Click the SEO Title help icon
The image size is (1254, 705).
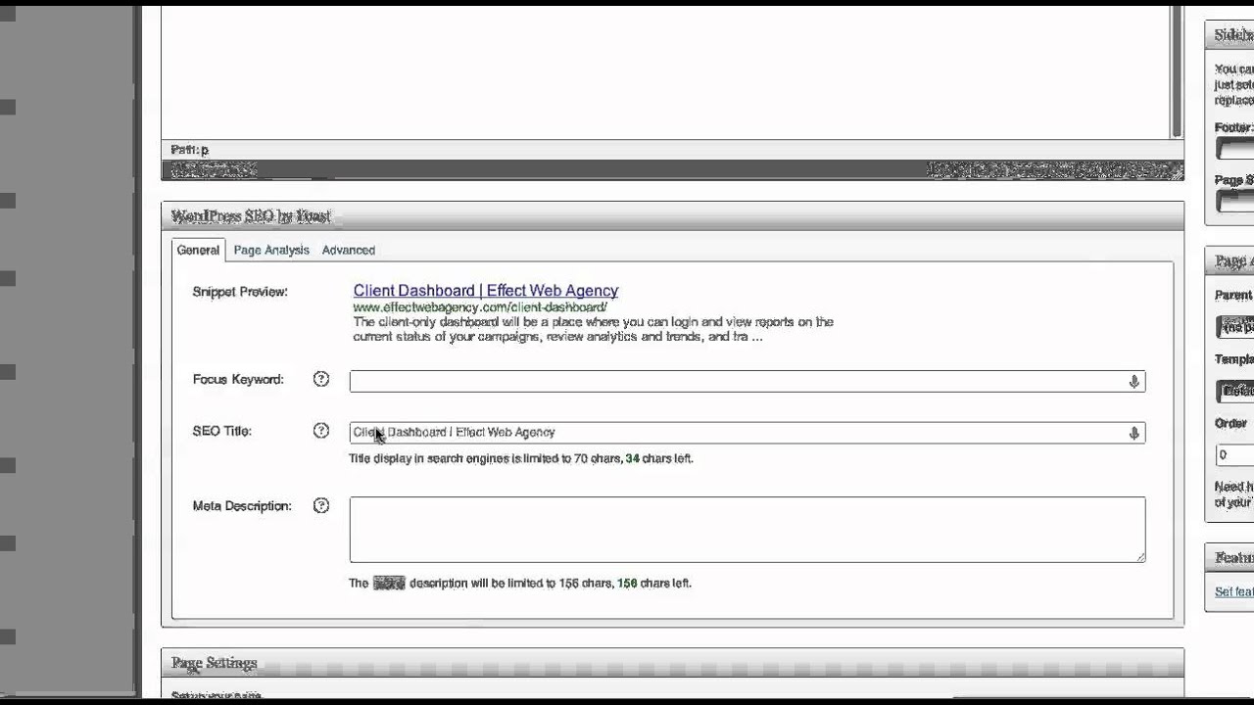point(321,431)
